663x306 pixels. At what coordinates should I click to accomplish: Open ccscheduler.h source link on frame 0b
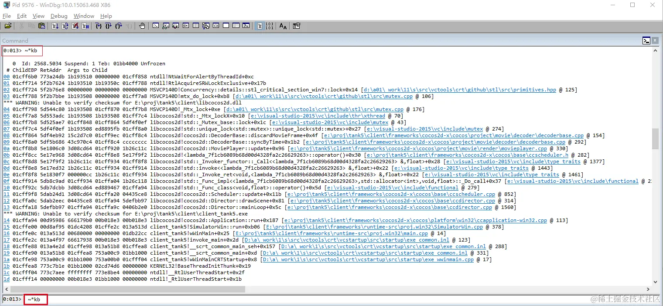pos(467,155)
